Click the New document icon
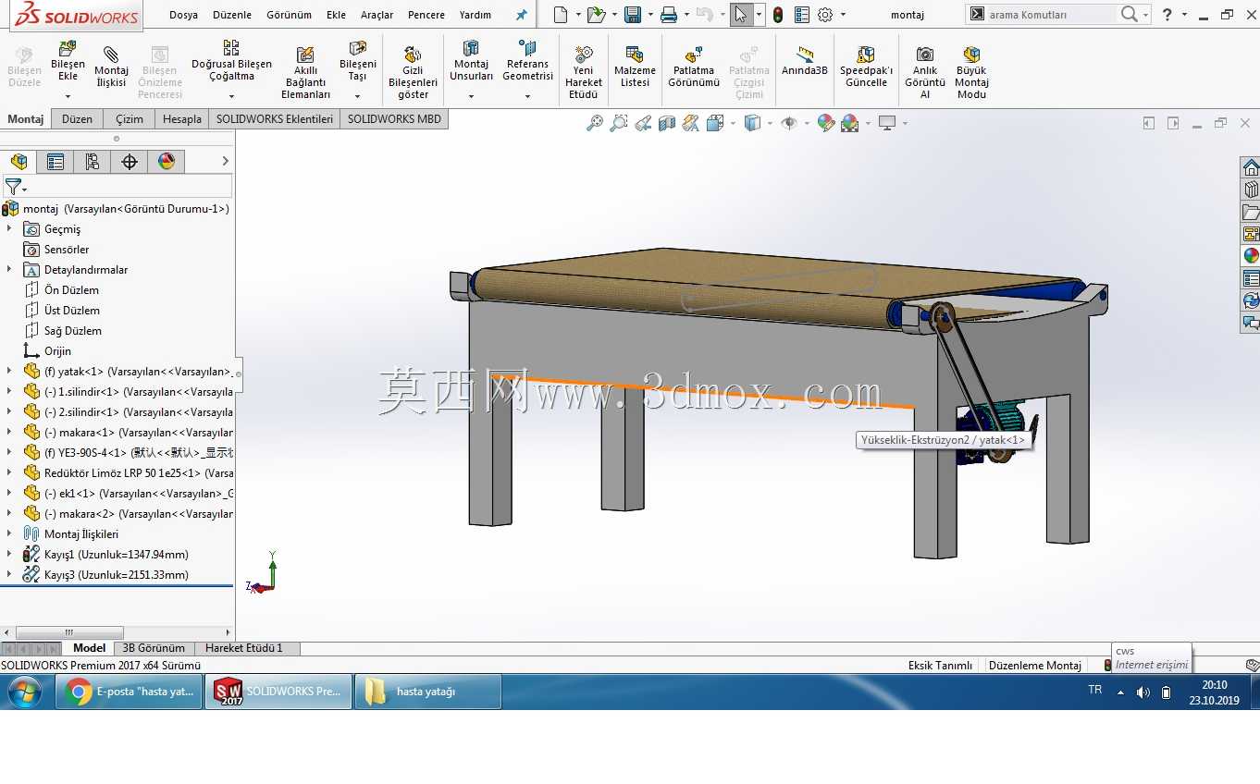 [561, 15]
